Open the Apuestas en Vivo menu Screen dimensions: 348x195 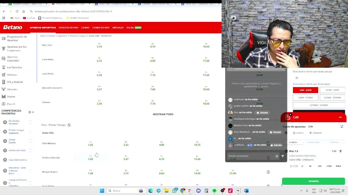[69, 28]
